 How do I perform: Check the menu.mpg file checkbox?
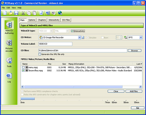click(23, 67)
